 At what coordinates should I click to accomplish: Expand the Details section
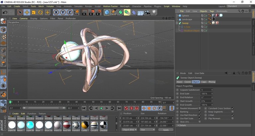coord(178,125)
